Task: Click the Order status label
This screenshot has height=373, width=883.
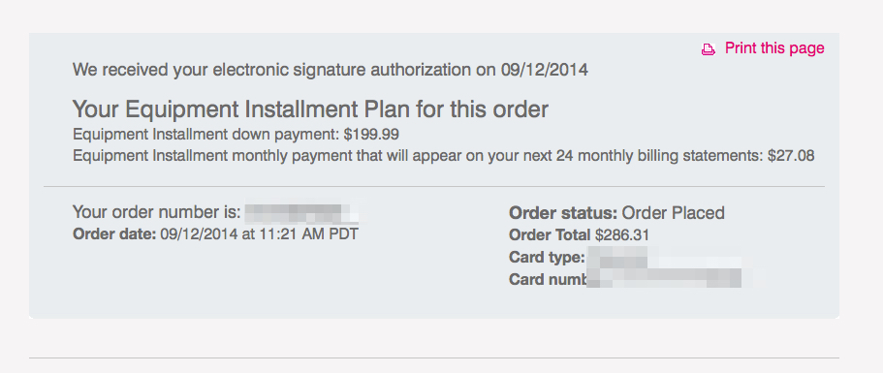Action: pos(563,213)
